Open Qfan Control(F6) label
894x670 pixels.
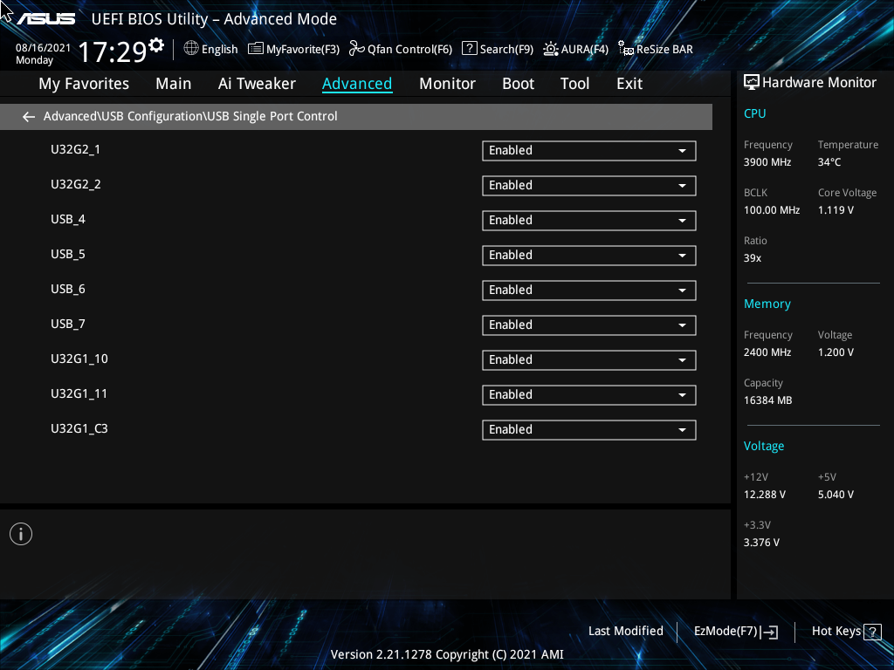409,50
